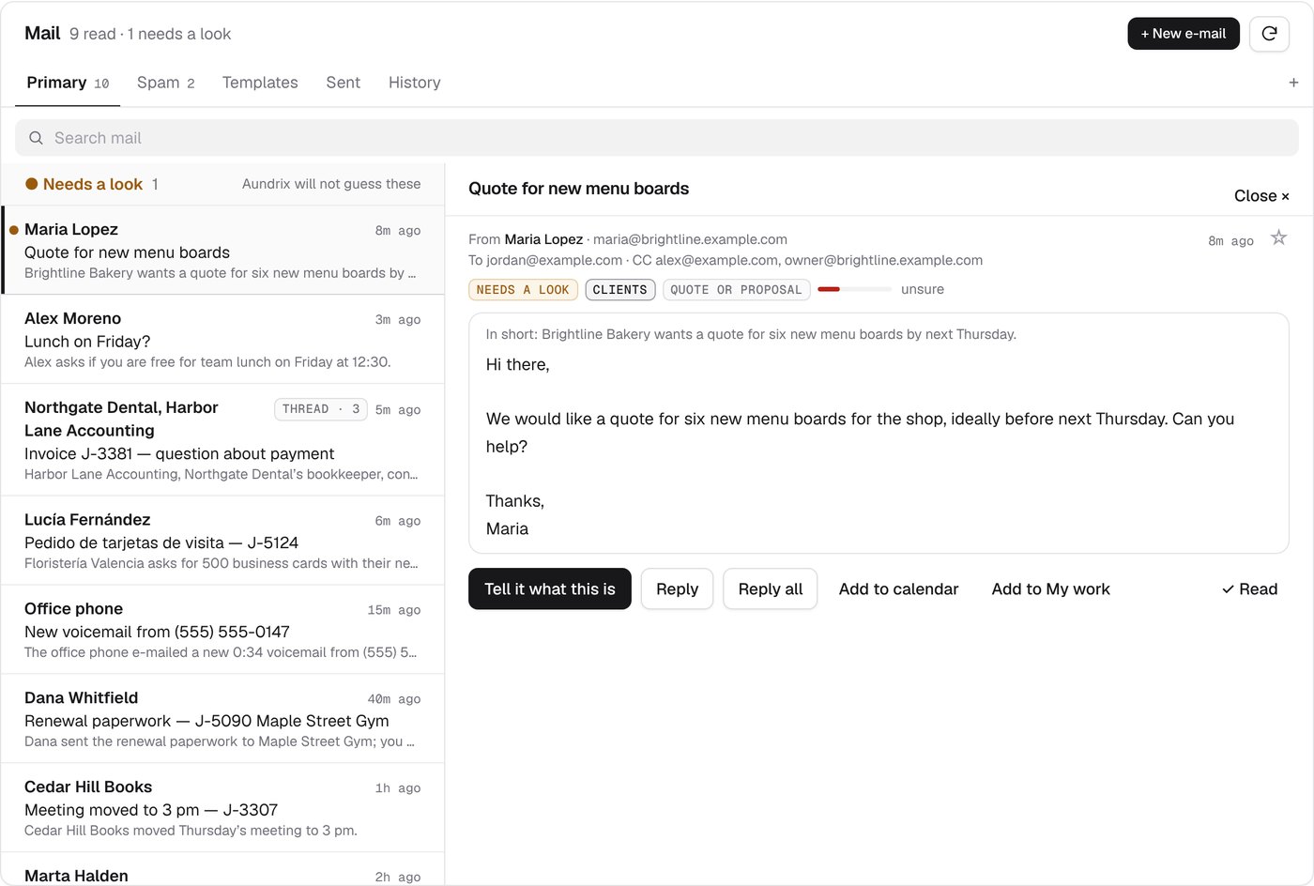This screenshot has width=1314, height=886.
Task: Open the Templates tab
Action: tap(260, 83)
